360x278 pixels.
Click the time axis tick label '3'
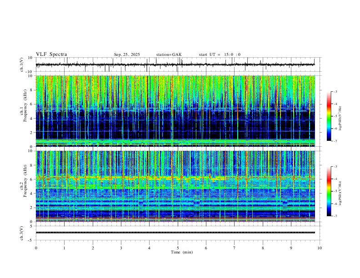point(121,248)
